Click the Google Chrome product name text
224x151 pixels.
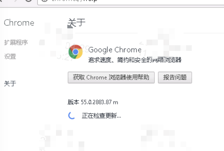[115, 50]
